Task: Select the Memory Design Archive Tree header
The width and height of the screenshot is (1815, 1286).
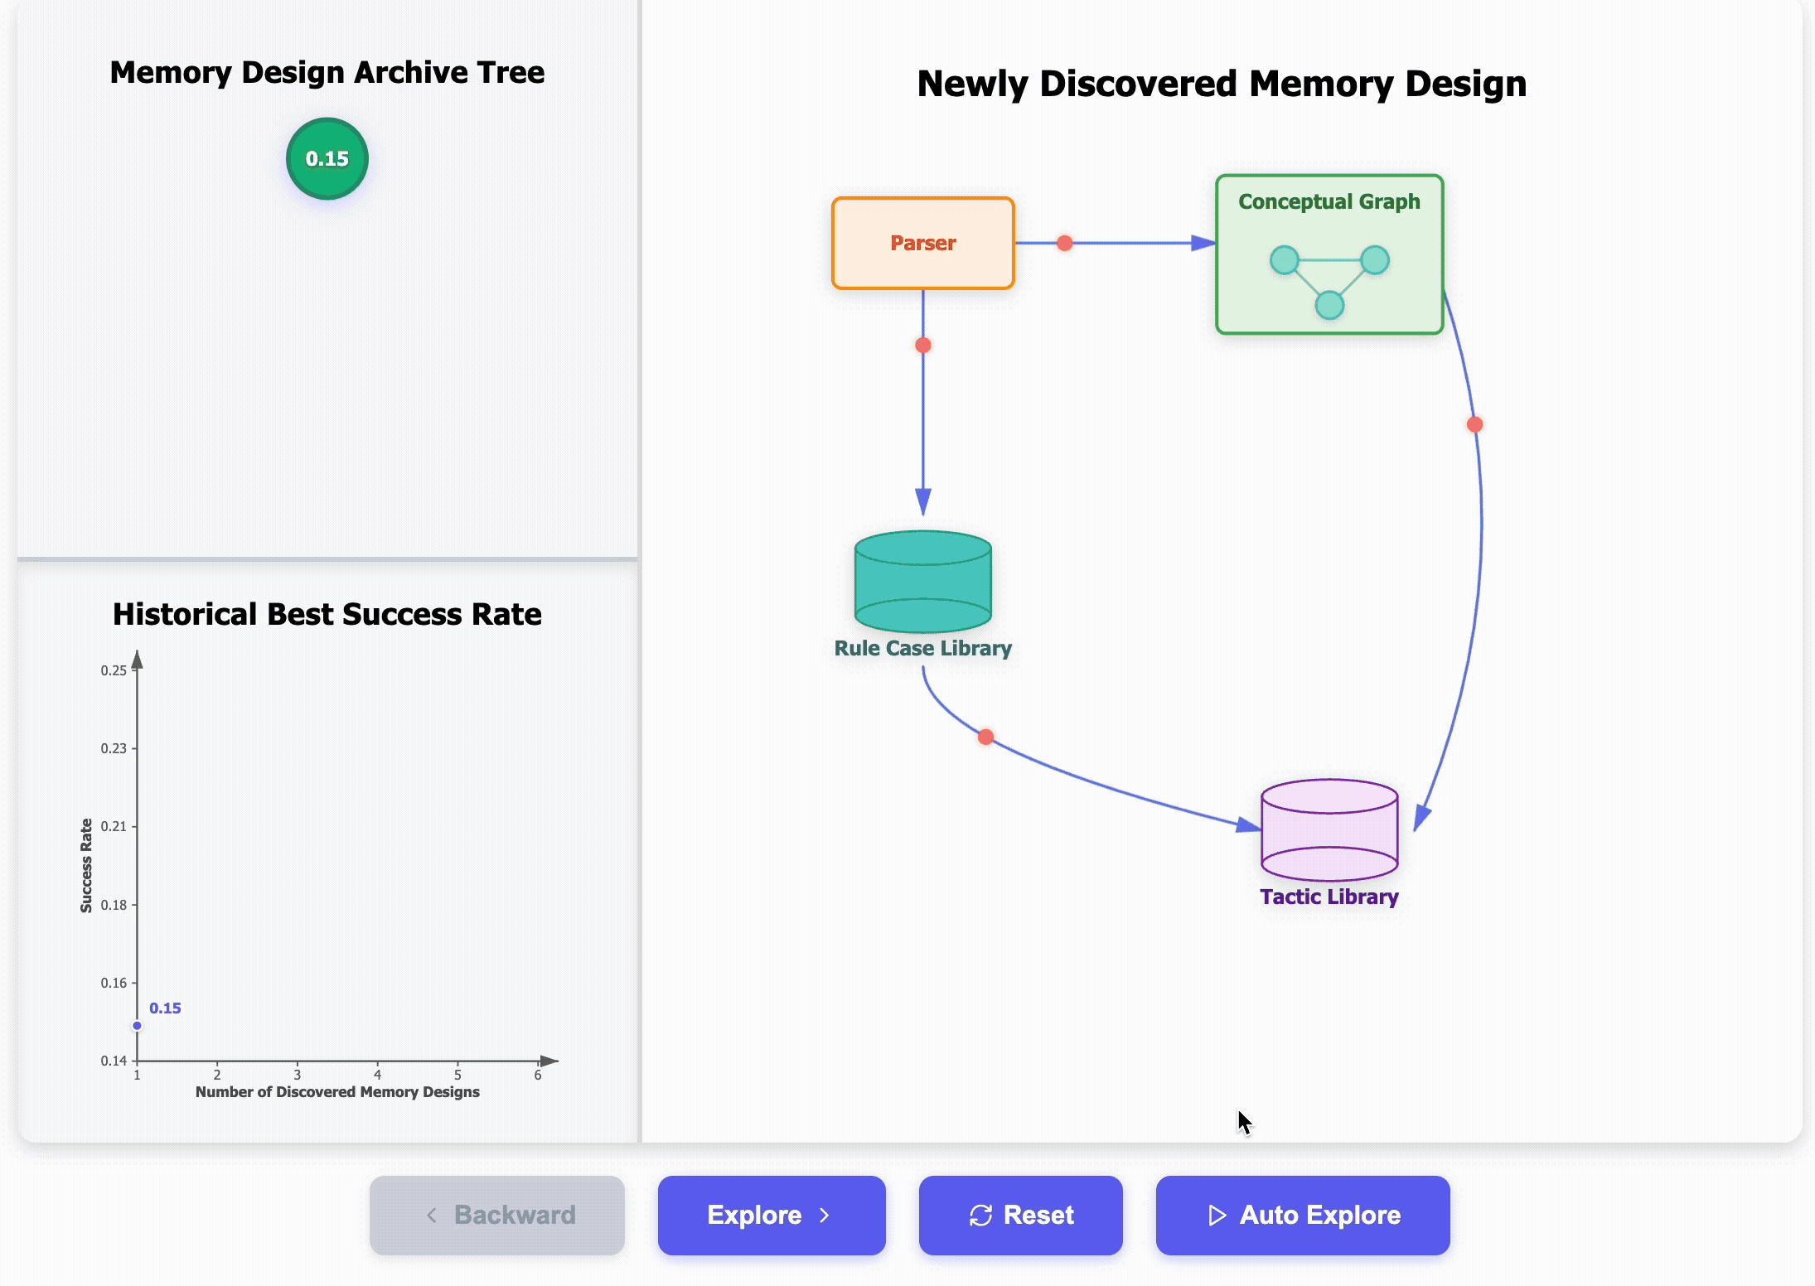Action: (328, 72)
